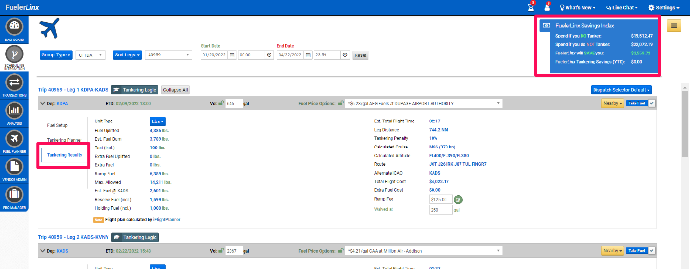
Task: Toggle the volume lock icon for KDPA
Action: coord(221,103)
